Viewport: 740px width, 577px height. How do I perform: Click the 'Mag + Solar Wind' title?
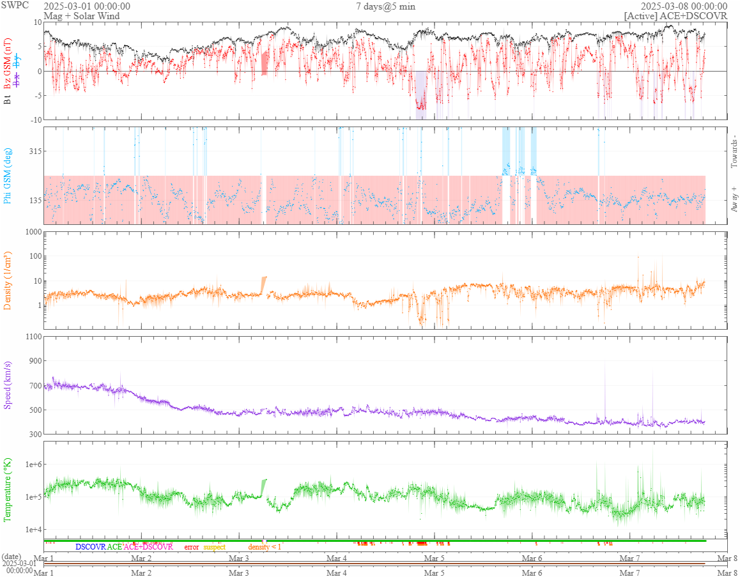(x=82, y=15)
